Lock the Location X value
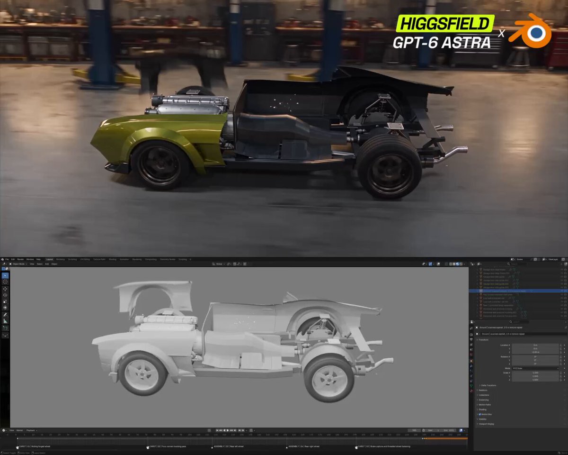The image size is (568, 455). pos(561,345)
